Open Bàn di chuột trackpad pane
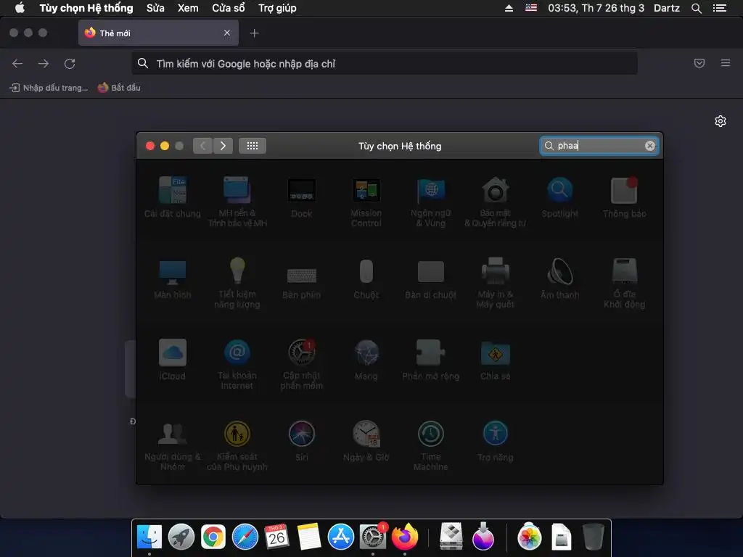 click(x=431, y=278)
